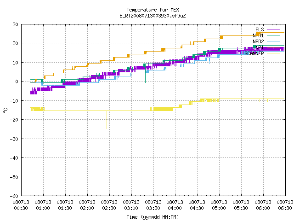Click the blue NPD2 legend line sample
Viewport: 294px width, 221px height.
(x=273, y=41)
